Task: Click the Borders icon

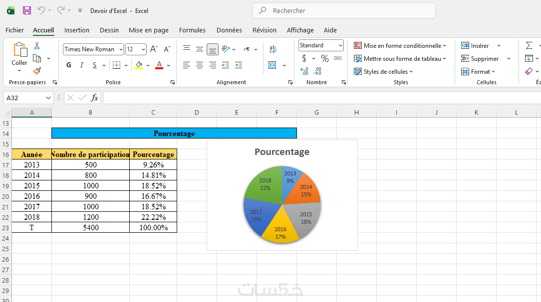Action: (x=117, y=65)
